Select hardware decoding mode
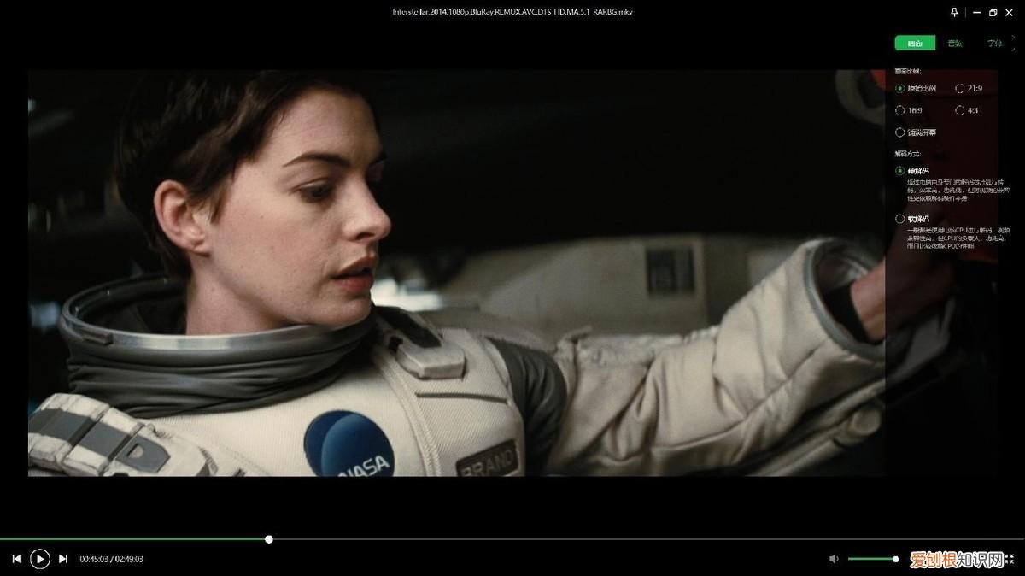Image resolution: width=1025 pixels, height=576 pixels. point(900,171)
